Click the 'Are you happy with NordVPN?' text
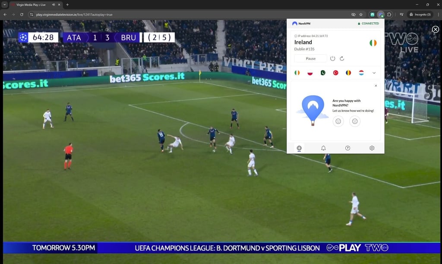 (x=347, y=103)
